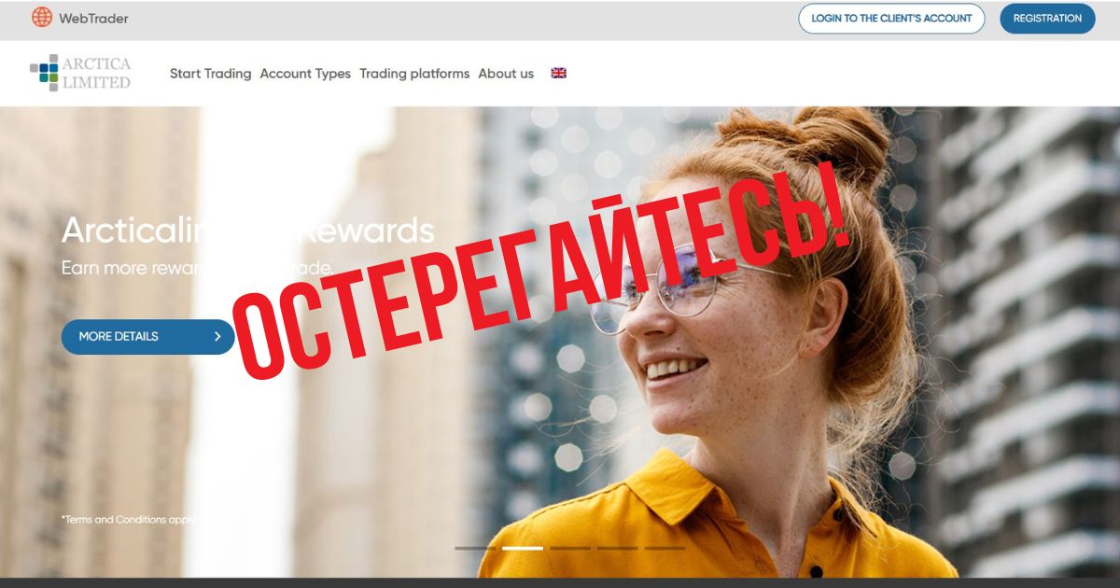
Task: Jump to the fourth carousel slide indicator
Action: pos(617,548)
